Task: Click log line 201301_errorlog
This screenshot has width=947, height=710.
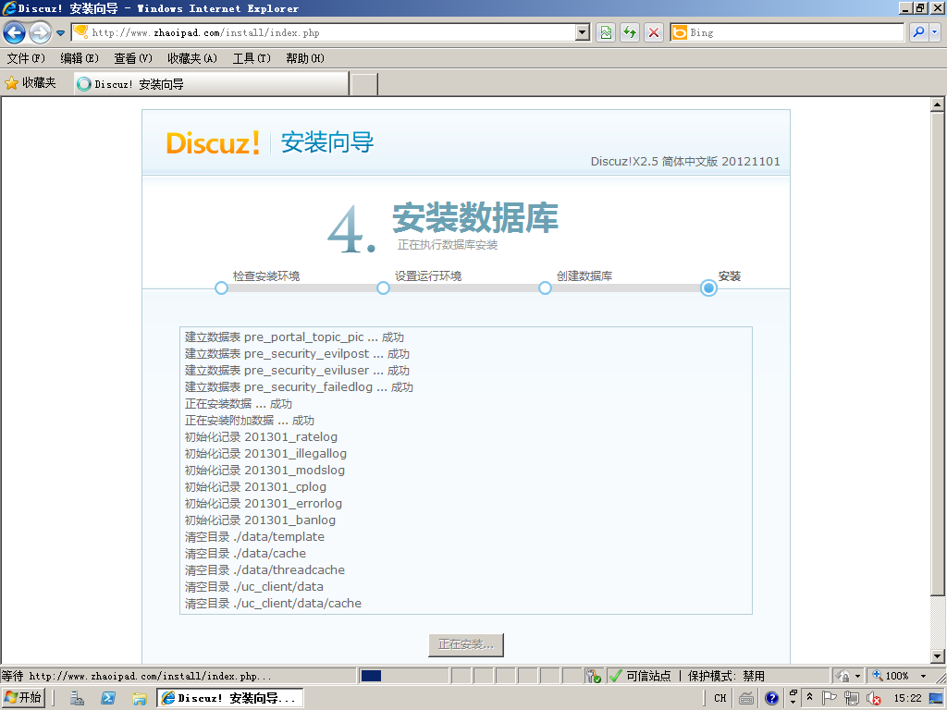Action: point(264,503)
